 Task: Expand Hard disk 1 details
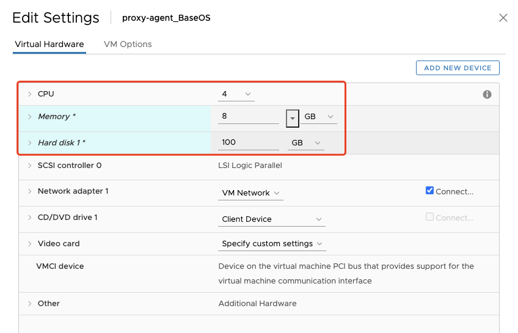point(29,143)
